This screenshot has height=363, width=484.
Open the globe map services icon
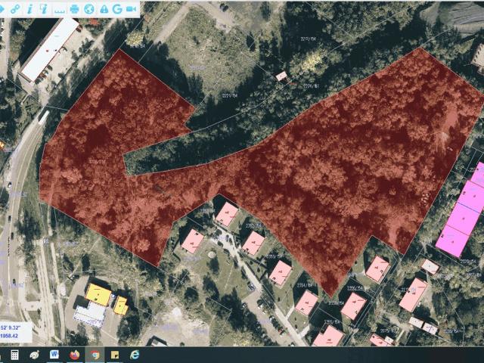pyautogui.click(x=89, y=8)
